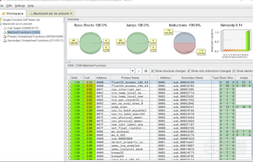
Task: Click the Similarity histogram green bar
Action: tap(247, 41)
